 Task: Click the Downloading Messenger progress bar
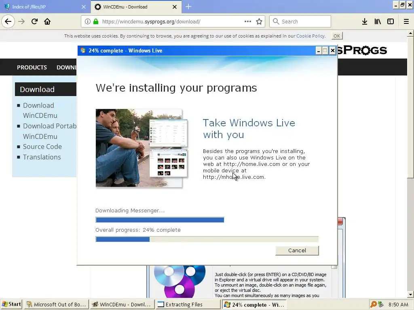[160, 220]
